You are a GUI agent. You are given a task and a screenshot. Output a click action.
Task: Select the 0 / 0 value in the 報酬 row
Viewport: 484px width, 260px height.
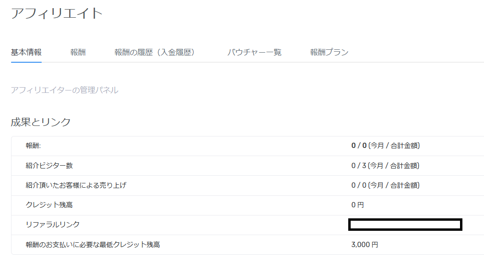(359, 146)
